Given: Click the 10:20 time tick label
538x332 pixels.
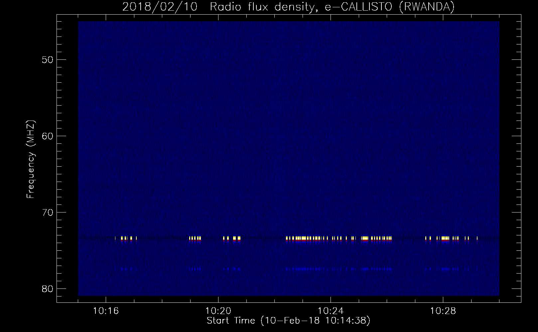Looking at the screenshot, I should (218, 311).
